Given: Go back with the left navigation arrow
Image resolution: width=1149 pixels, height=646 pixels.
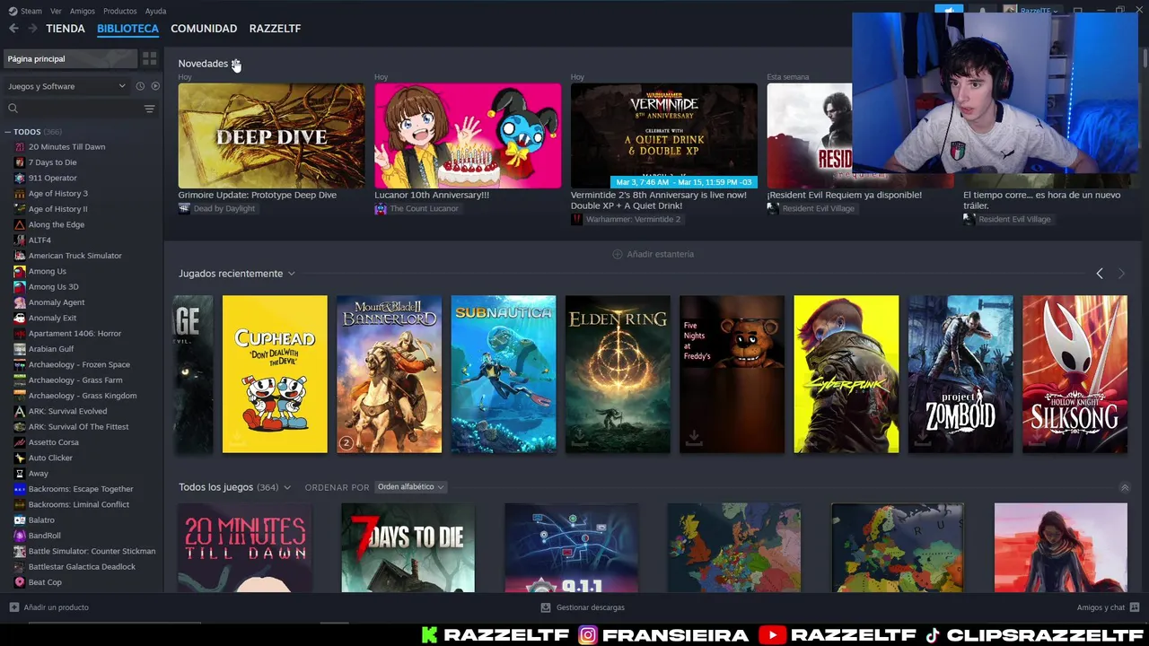Looking at the screenshot, I should [x=13, y=29].
